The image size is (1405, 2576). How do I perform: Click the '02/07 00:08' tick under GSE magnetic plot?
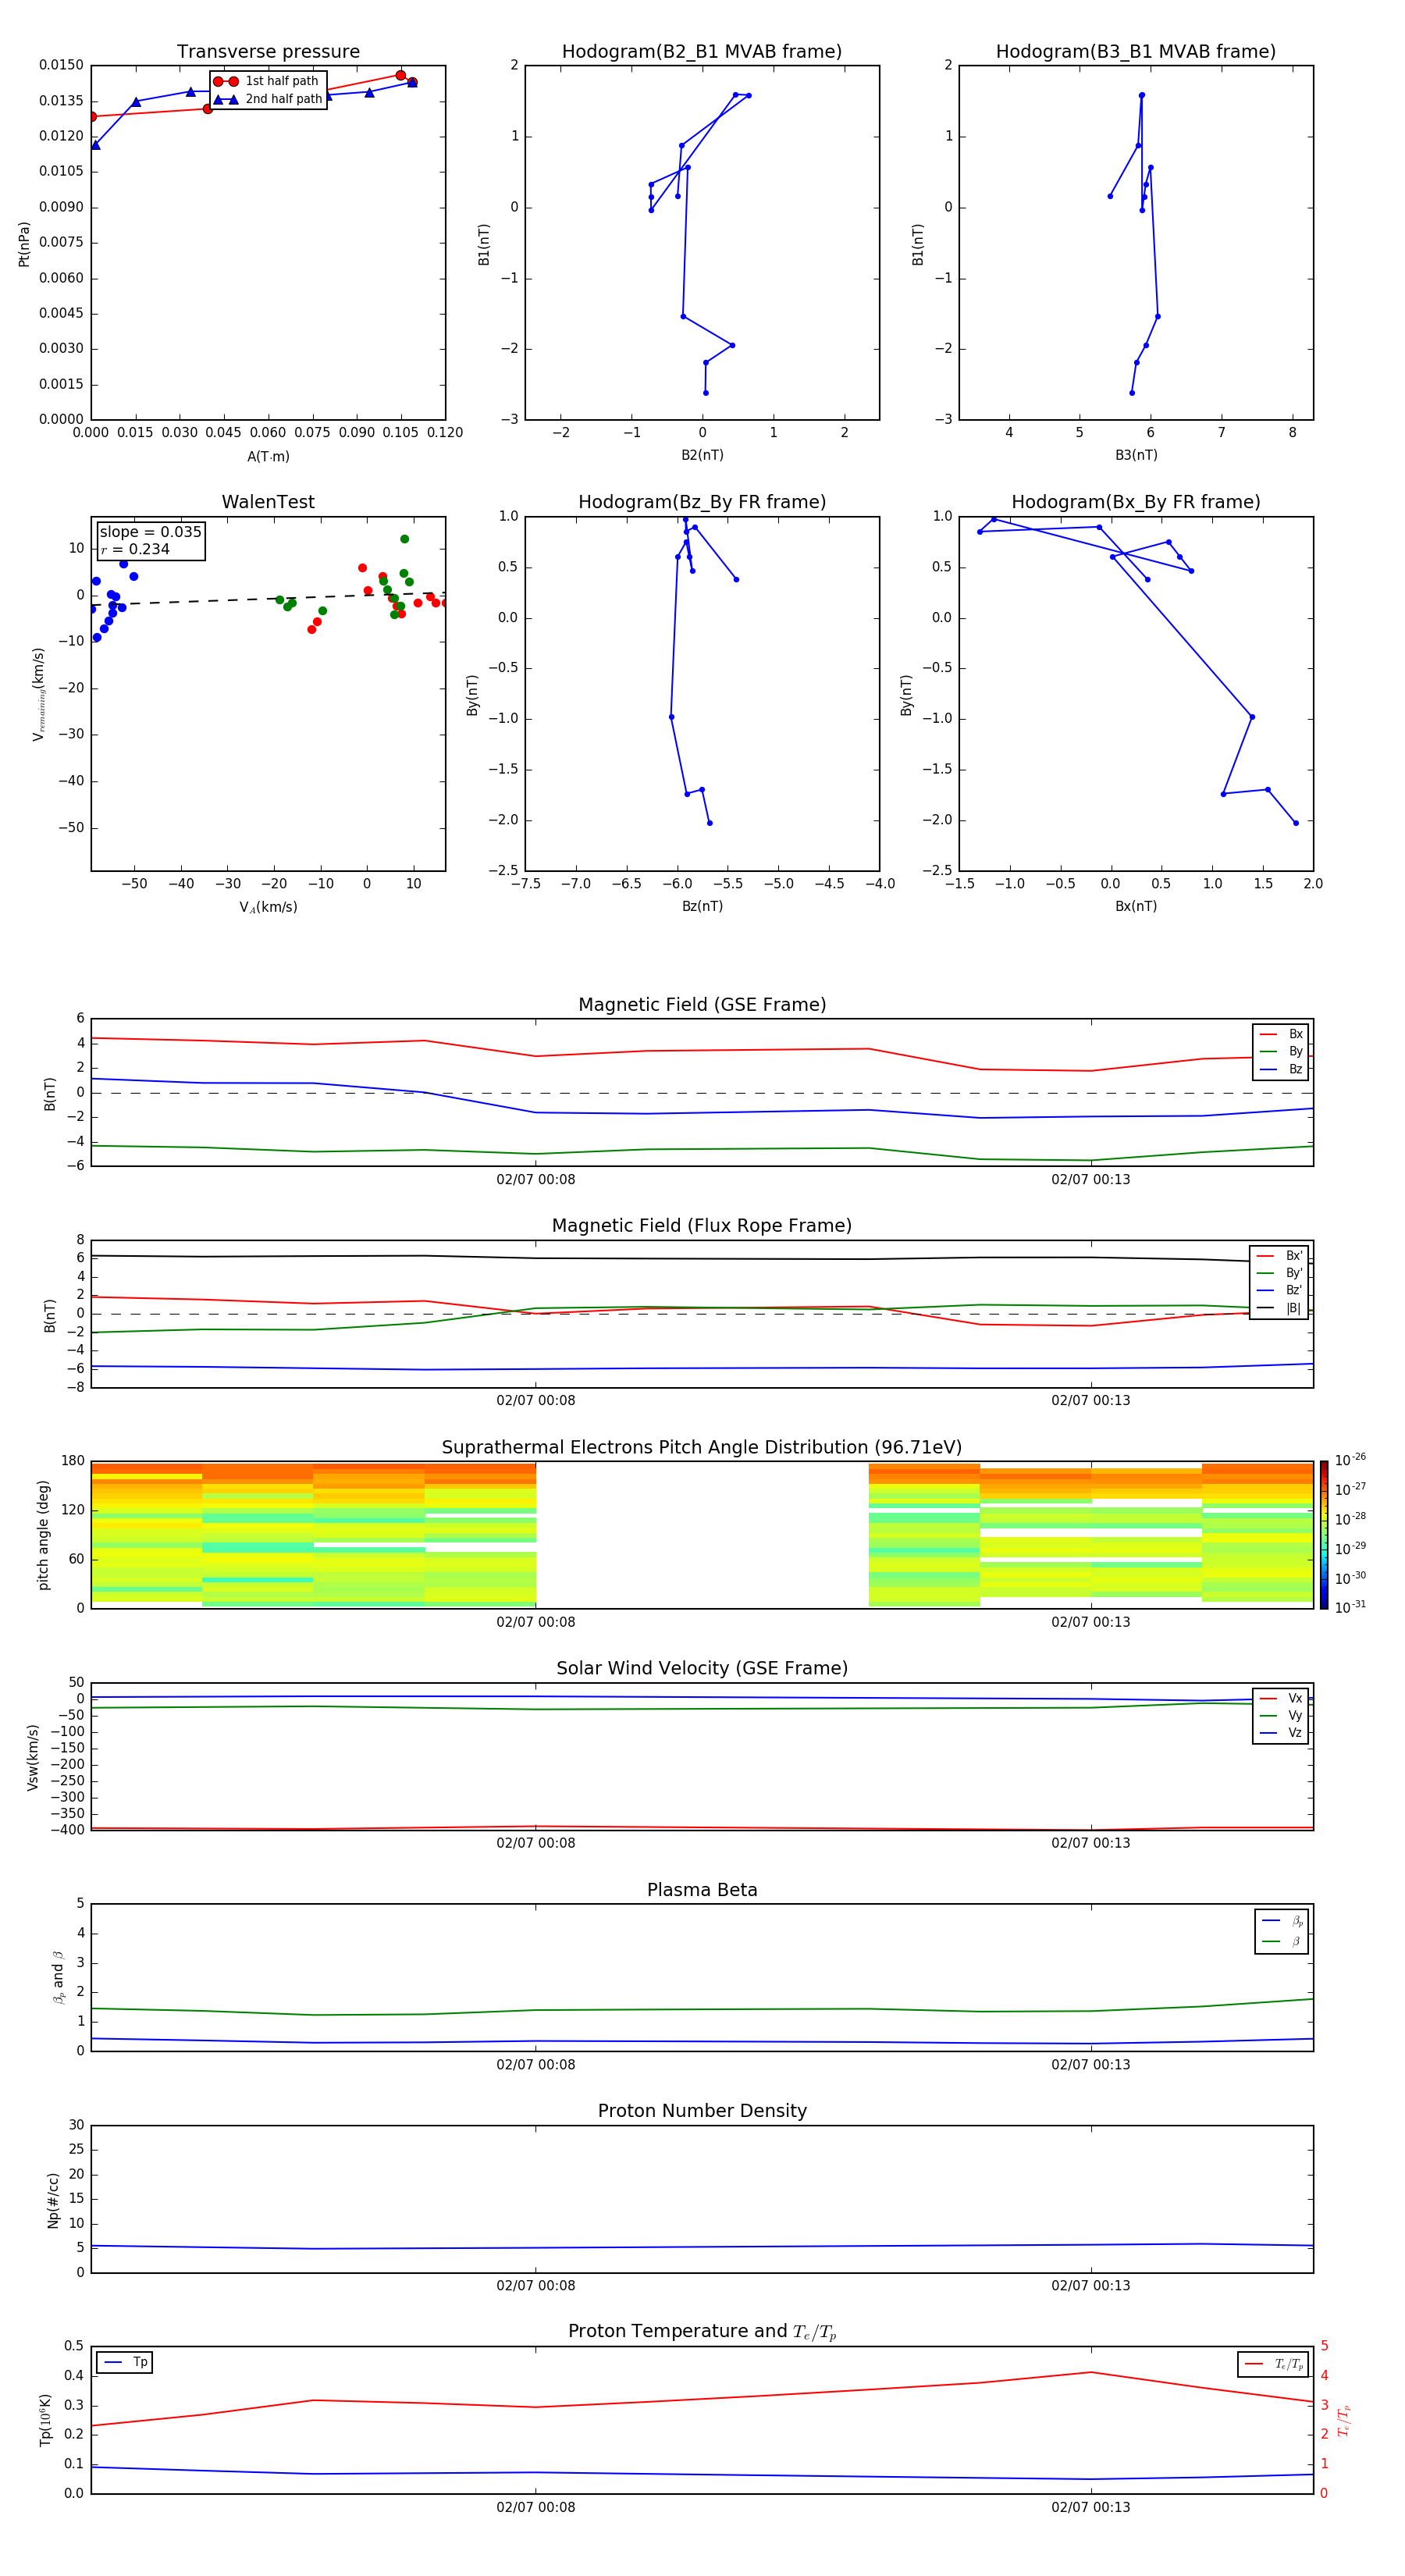(x=536, y=1180)
